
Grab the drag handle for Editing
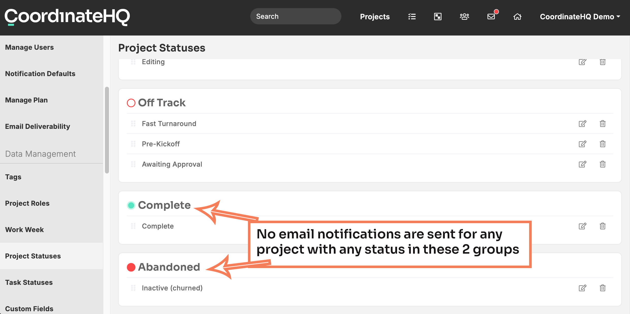[x=133, y=62]
